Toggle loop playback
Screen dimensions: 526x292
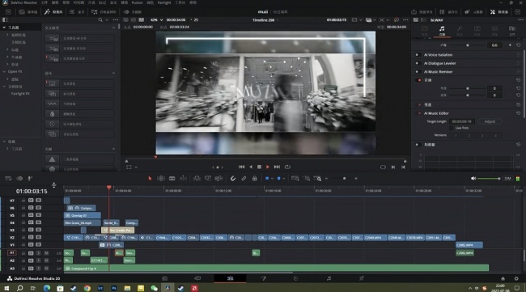coord(287,167)
